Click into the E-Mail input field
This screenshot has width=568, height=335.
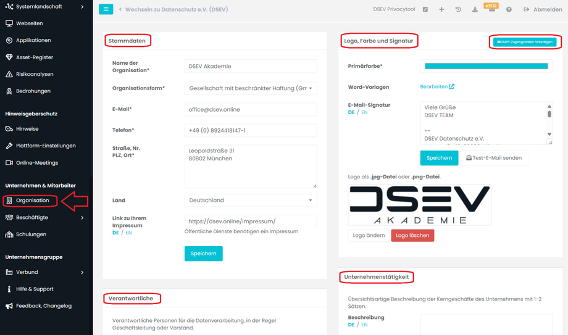point(250,110)
